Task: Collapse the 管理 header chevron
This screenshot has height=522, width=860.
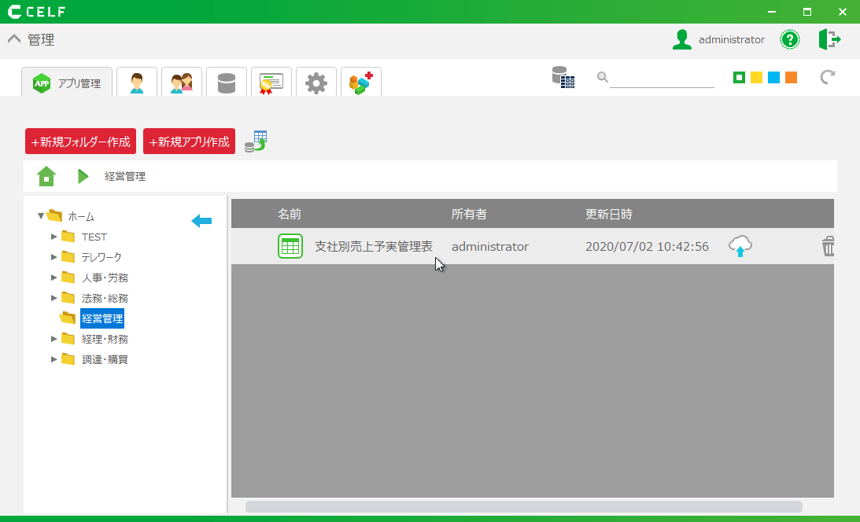Action: (x=14, y=39)
